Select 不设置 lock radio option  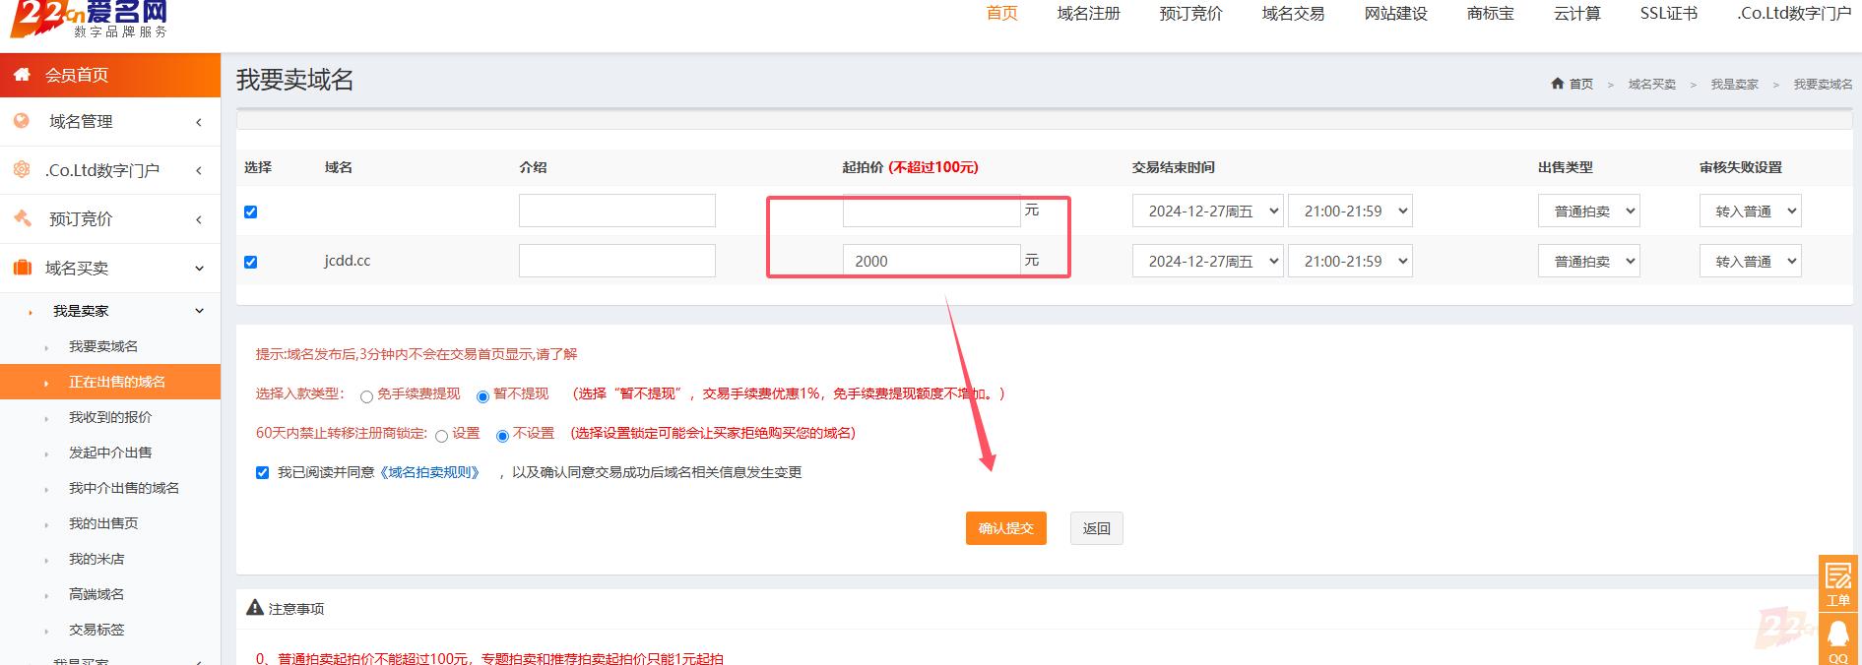[502, 436]
